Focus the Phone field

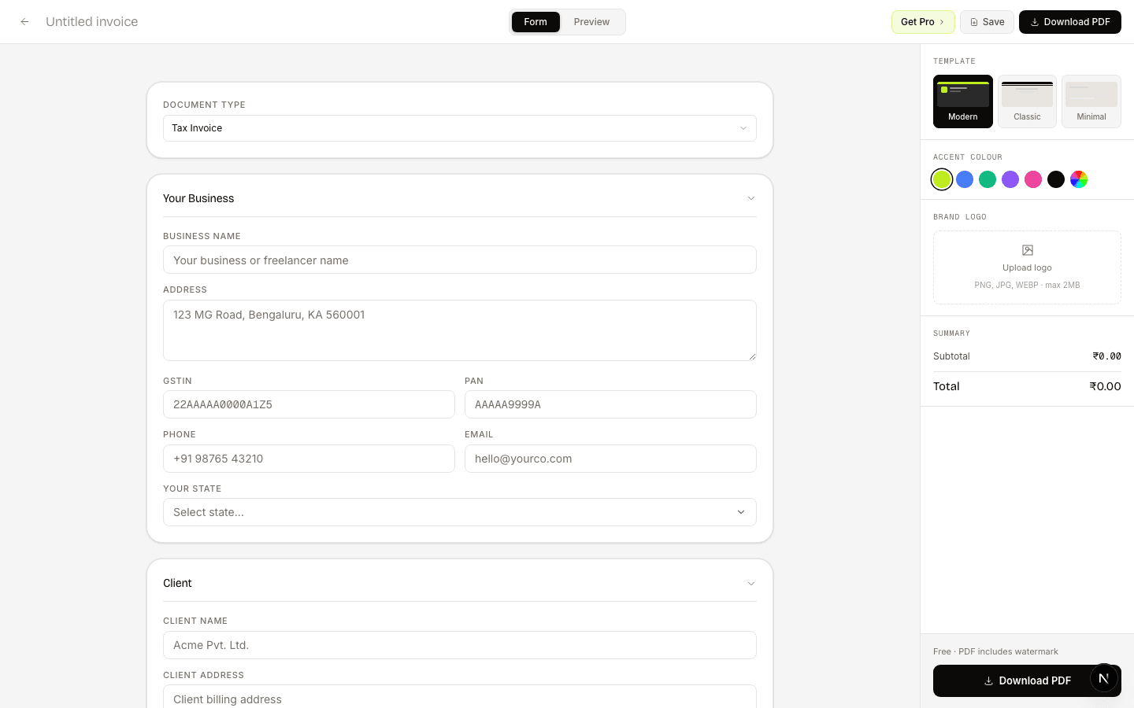[x=309, y=459]
